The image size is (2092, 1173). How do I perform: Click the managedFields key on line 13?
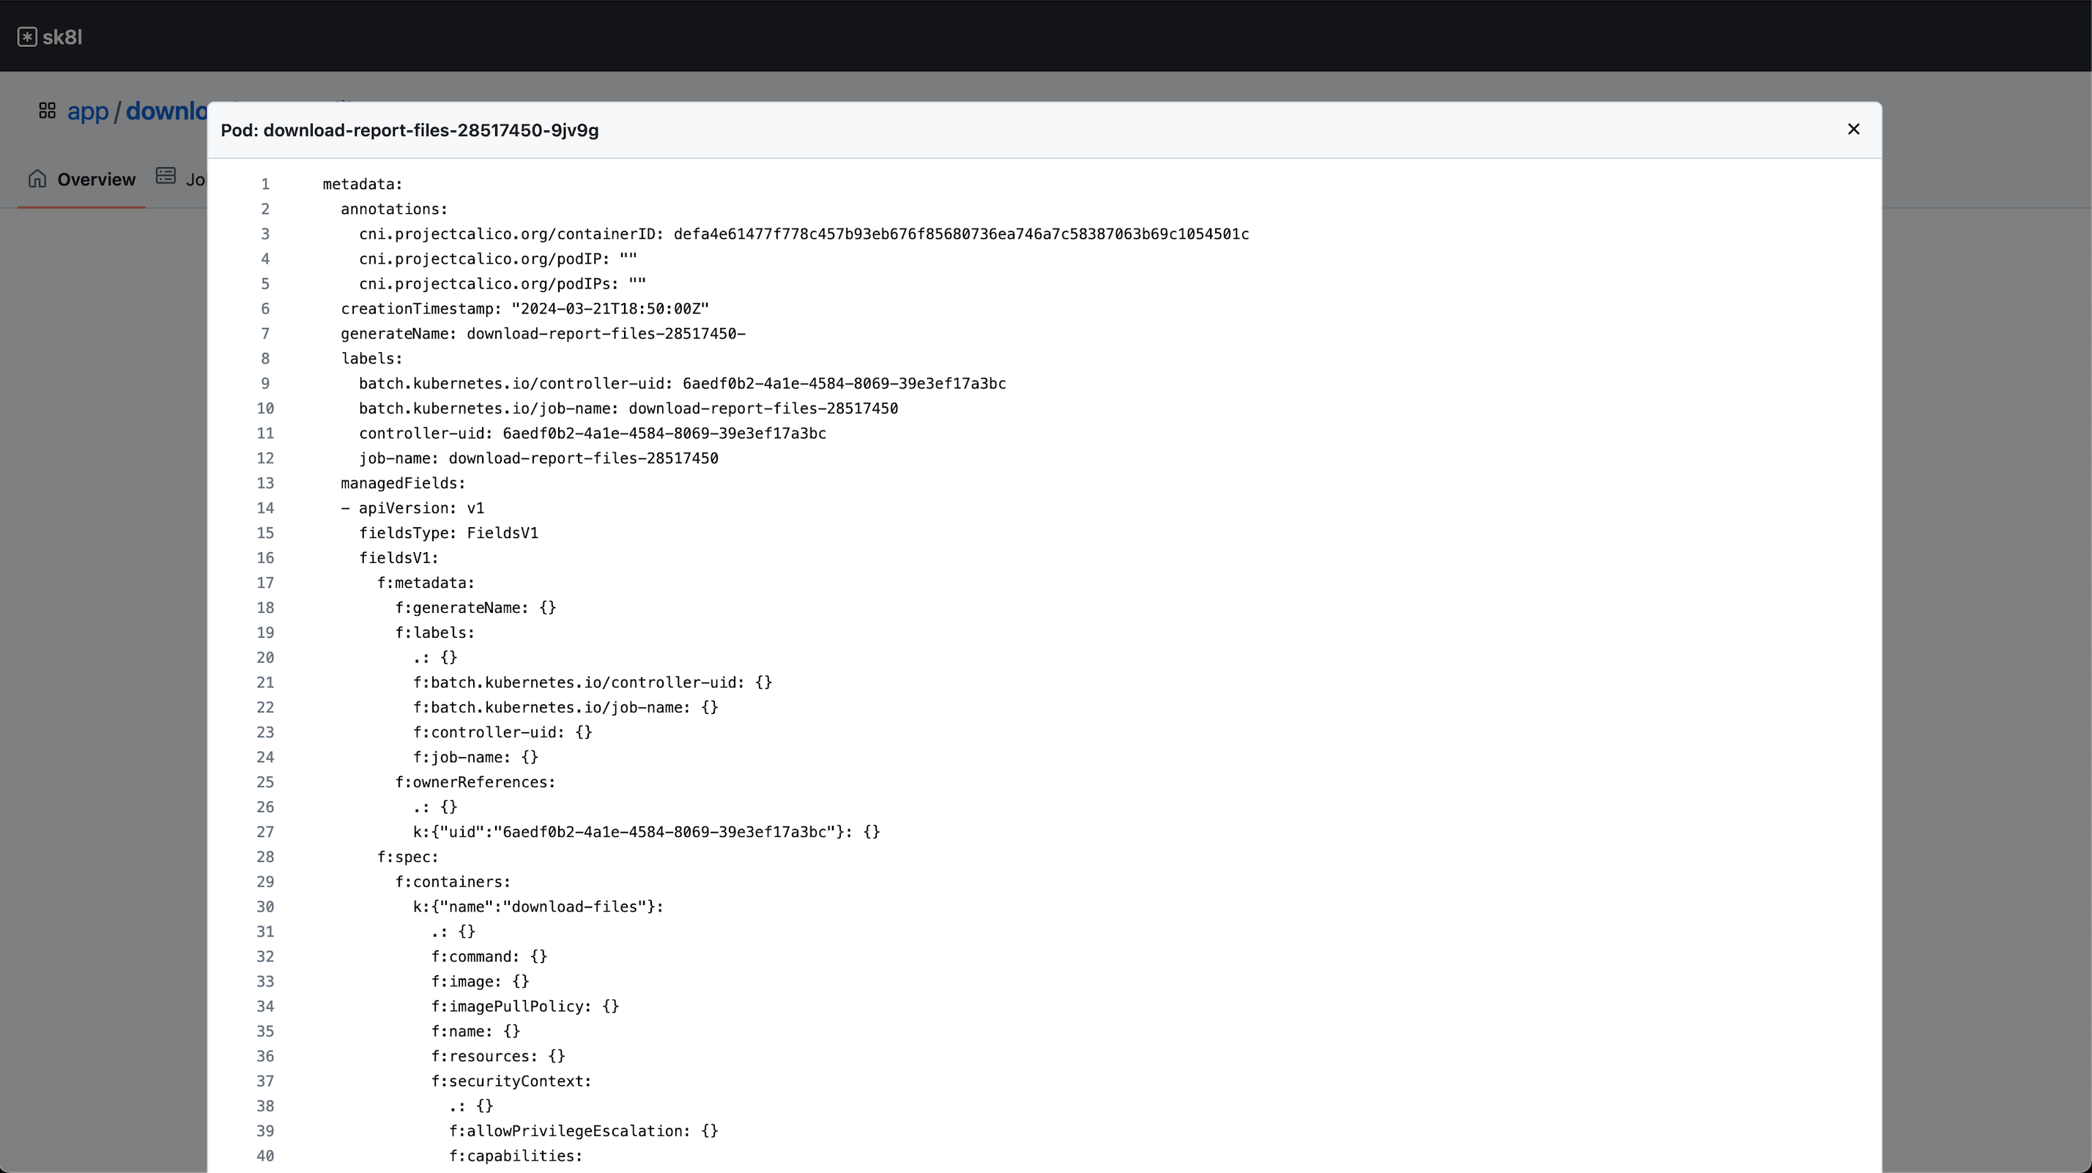403,483
